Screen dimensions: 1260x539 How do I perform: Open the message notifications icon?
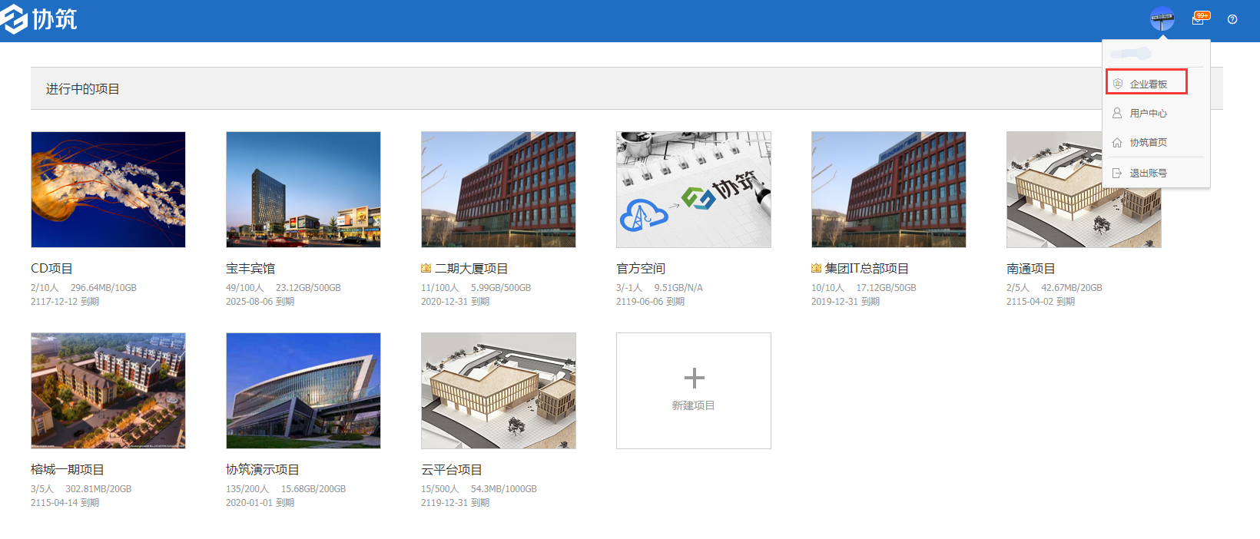tap(1199, 19)
